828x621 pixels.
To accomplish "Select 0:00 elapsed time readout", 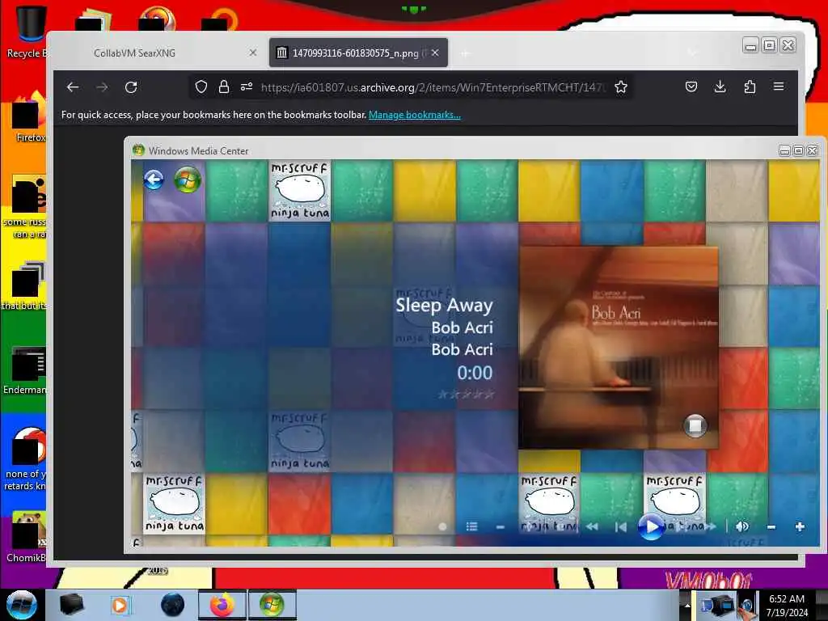I will pyautogui.click(x=475, y=373).
